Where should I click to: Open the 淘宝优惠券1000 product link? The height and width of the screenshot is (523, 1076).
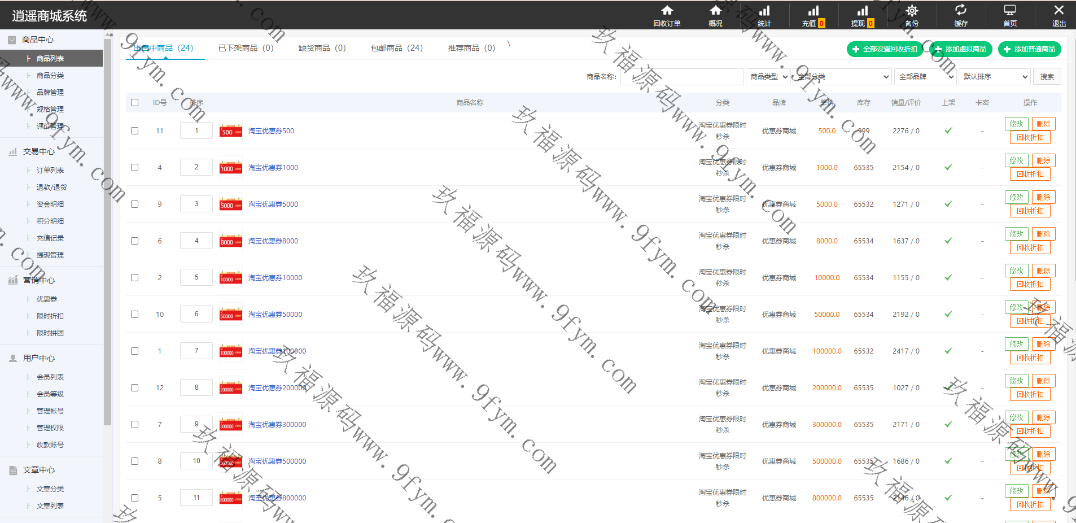coord(273,168)
